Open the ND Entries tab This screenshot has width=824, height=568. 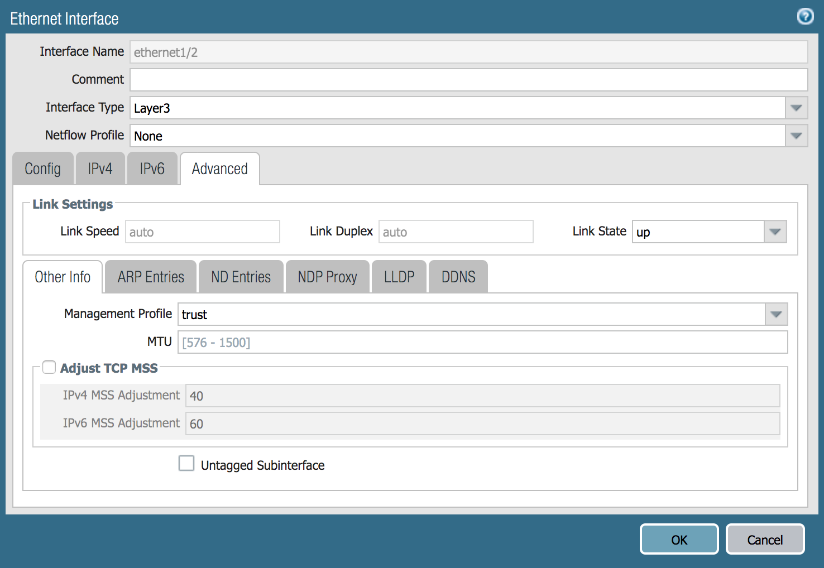(241, 276)
